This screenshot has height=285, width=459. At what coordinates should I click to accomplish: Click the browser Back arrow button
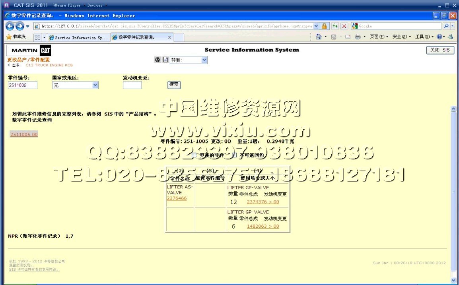10,26
